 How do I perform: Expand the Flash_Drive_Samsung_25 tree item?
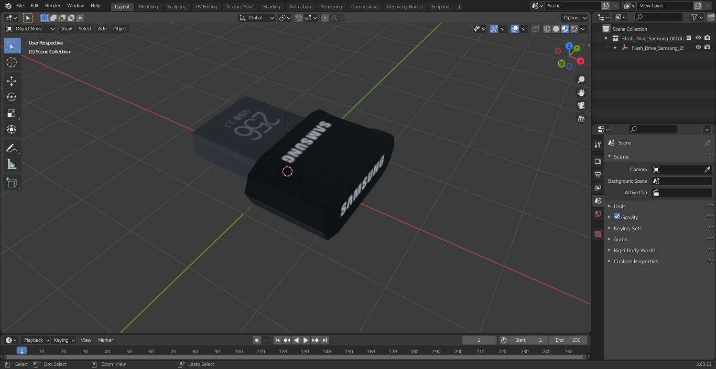[x=615, y=48]
